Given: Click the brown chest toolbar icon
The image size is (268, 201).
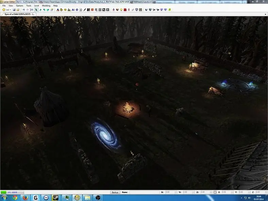Looking at the screenshot, I should (117, 10).
